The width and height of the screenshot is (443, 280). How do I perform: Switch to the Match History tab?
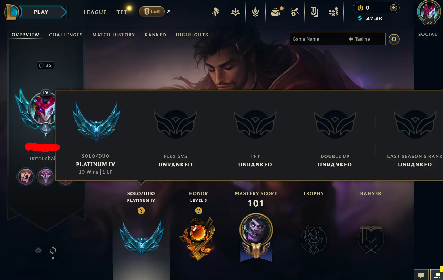(x=114, y=35)
